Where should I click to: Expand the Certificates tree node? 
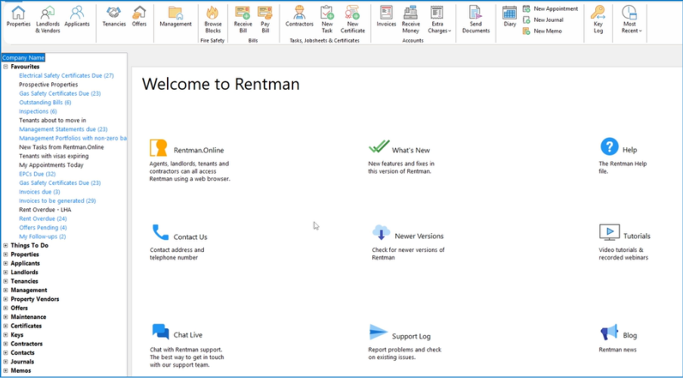5,326
